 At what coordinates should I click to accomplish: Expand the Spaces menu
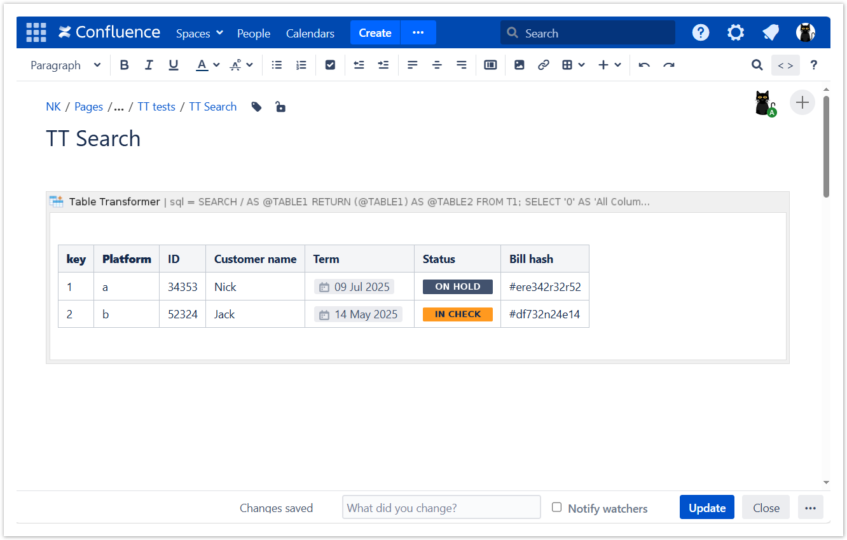point(200,33)
